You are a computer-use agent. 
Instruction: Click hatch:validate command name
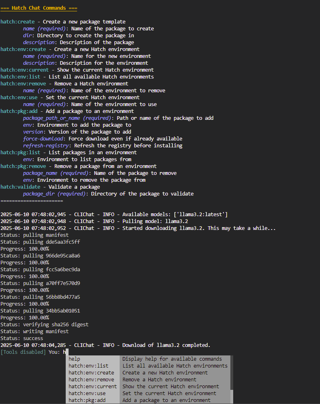click(x=20, y=187)
